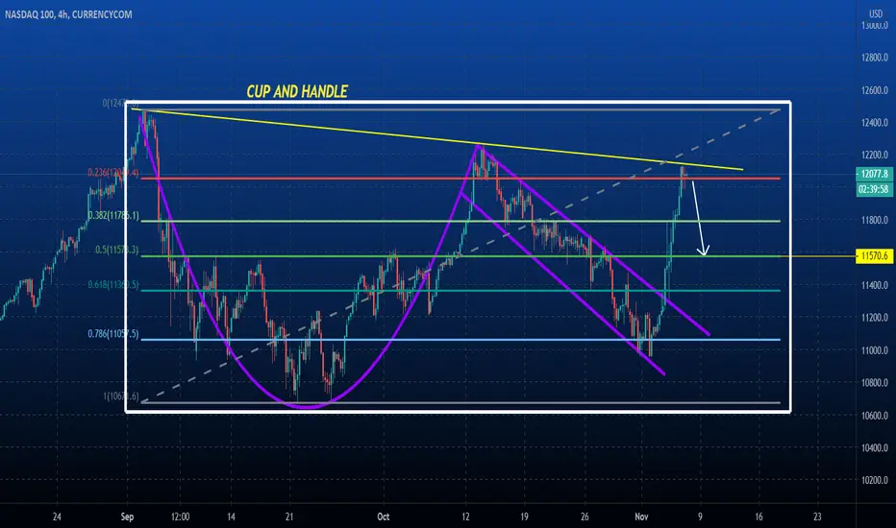896x528 pixels.
Task: Click the 12800.0 price axis label
Action: coord(875,57)
